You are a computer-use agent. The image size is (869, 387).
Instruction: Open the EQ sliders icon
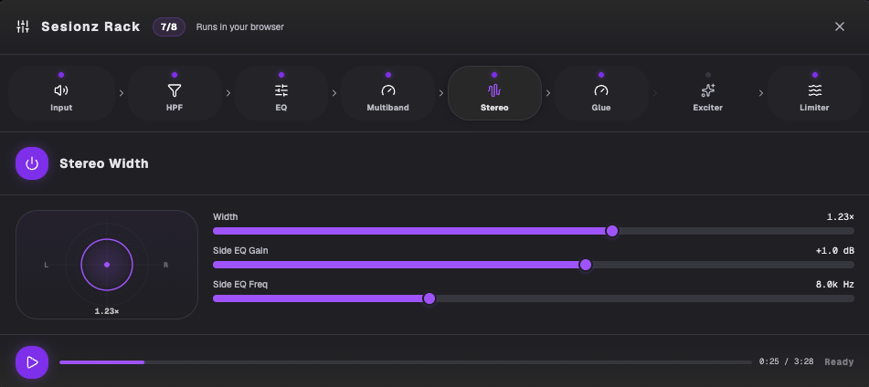click(281, 90)
